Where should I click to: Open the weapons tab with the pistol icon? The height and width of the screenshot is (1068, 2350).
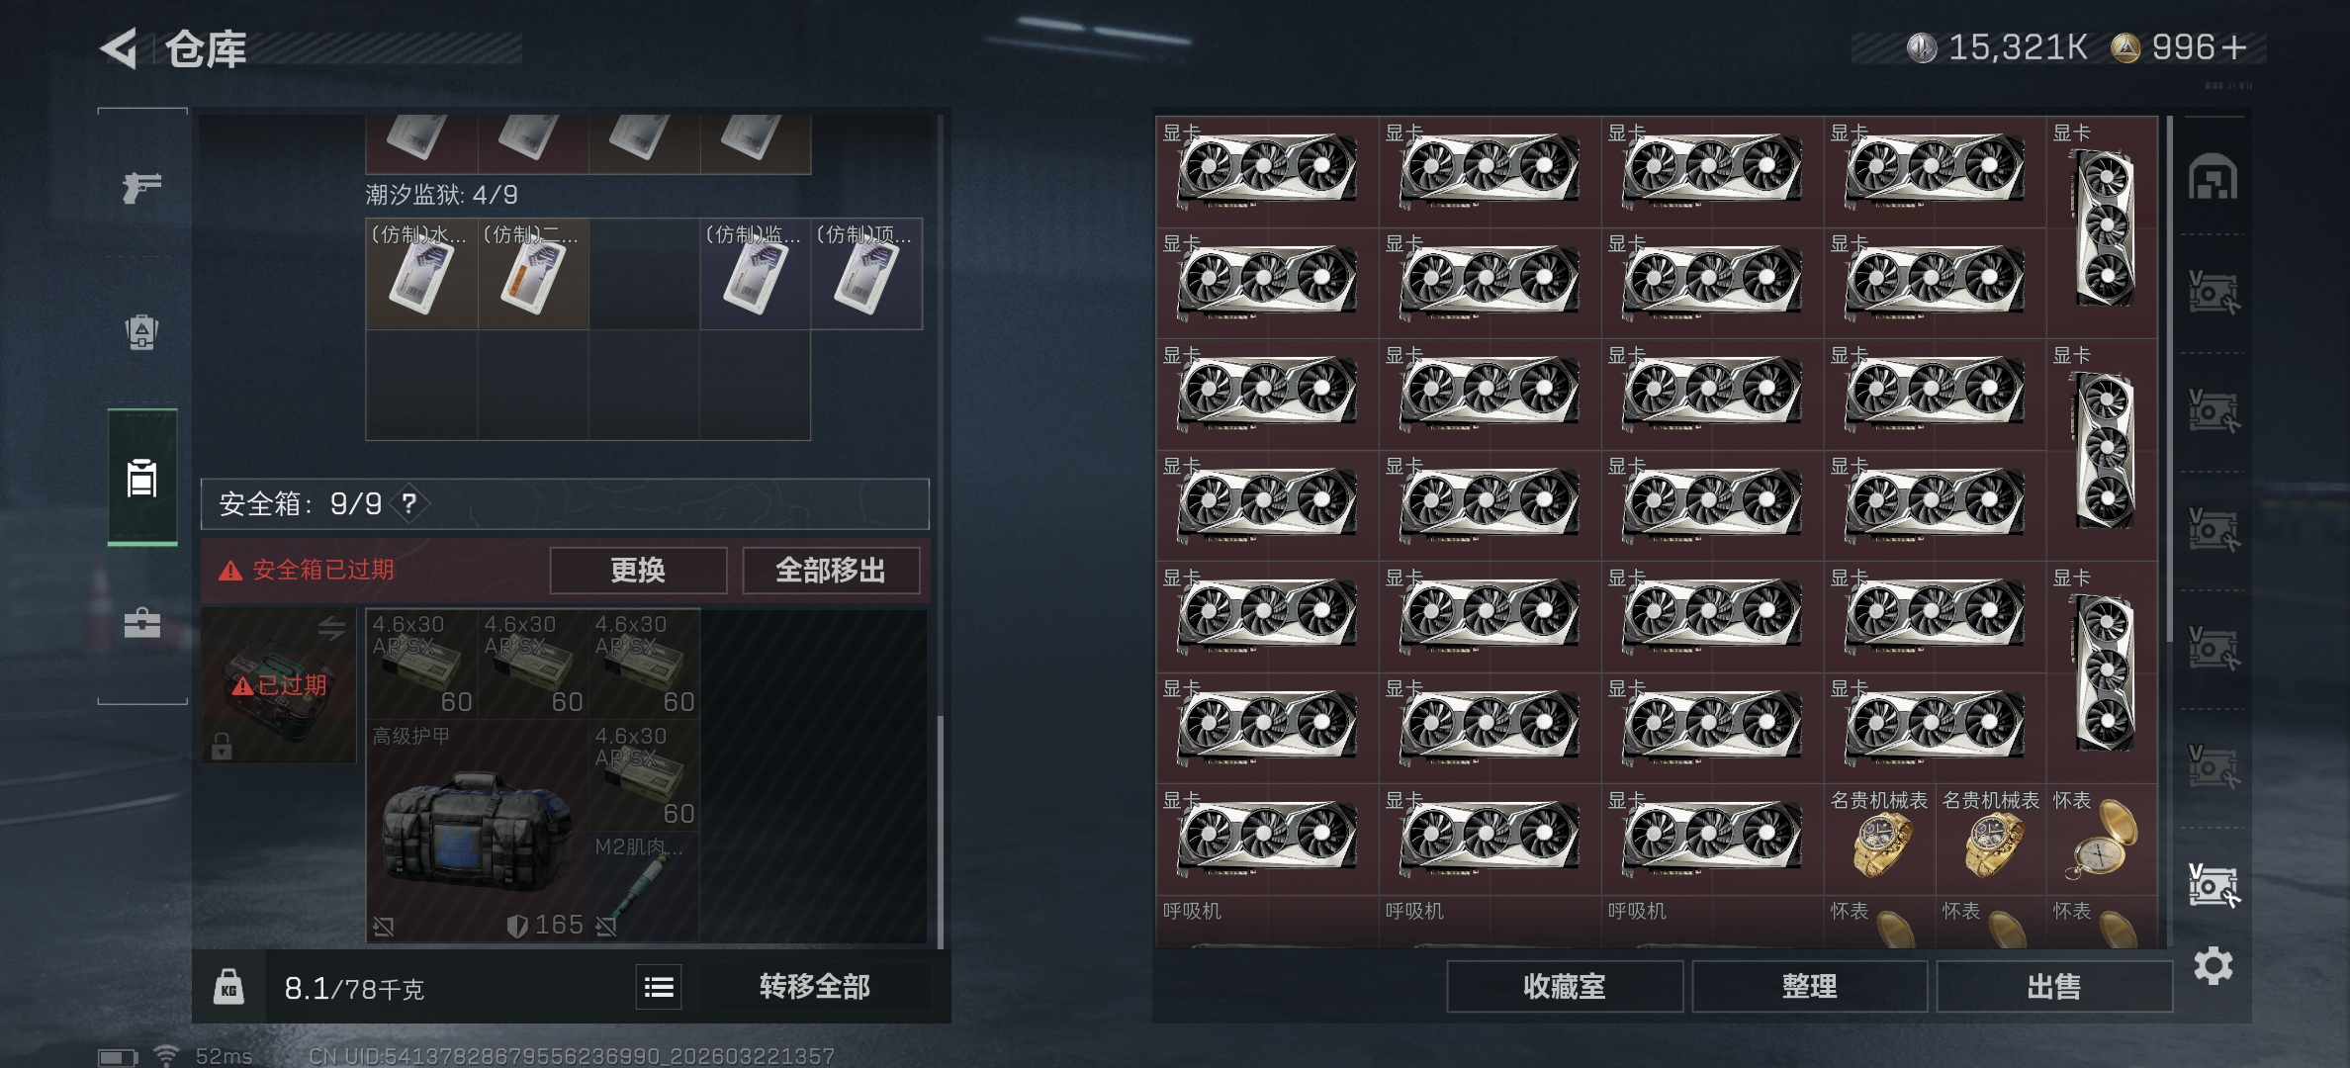[141, 186]
